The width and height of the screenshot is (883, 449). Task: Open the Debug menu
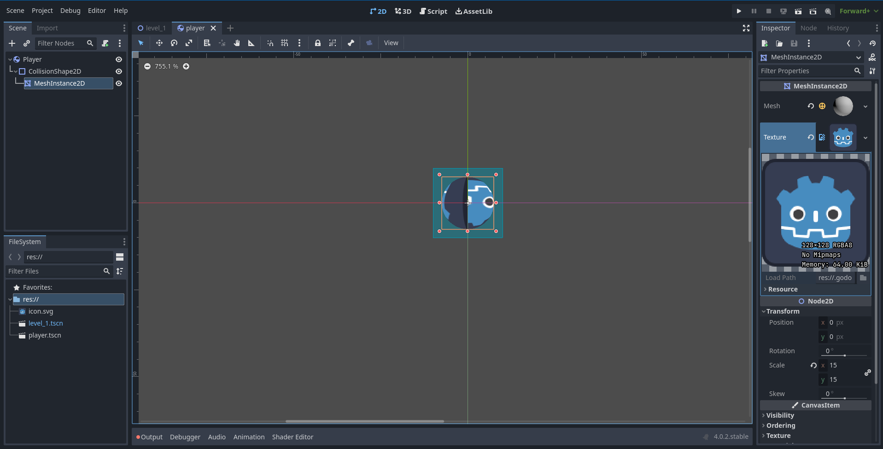pos(70,11)
